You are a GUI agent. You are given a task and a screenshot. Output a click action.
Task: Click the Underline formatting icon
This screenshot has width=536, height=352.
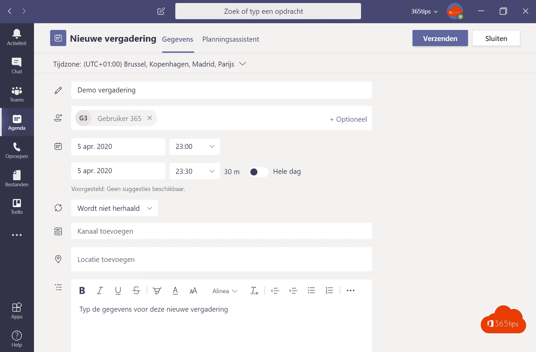(118, 290)
